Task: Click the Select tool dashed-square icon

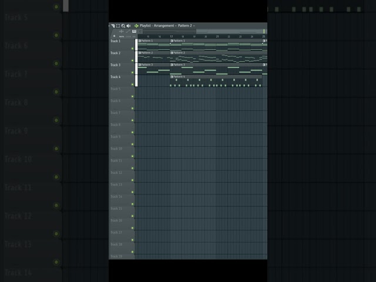Action: coord(118,26)
